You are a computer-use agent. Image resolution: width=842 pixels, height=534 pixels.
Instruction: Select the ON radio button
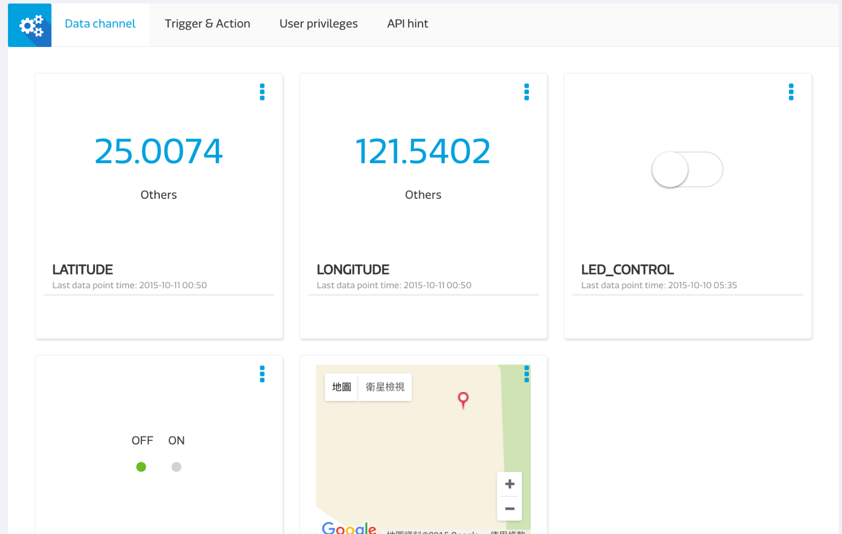(x=176, y=466)
